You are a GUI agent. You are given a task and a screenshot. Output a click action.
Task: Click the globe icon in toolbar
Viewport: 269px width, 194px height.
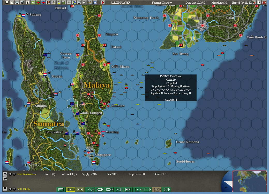(74, 3)
